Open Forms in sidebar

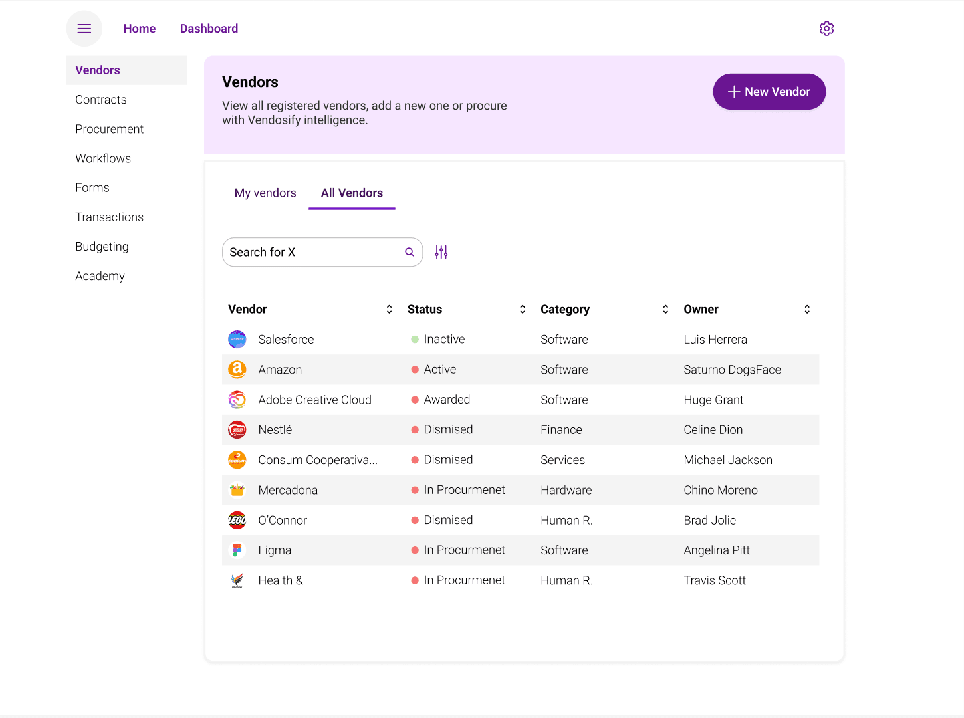point(92,187)
